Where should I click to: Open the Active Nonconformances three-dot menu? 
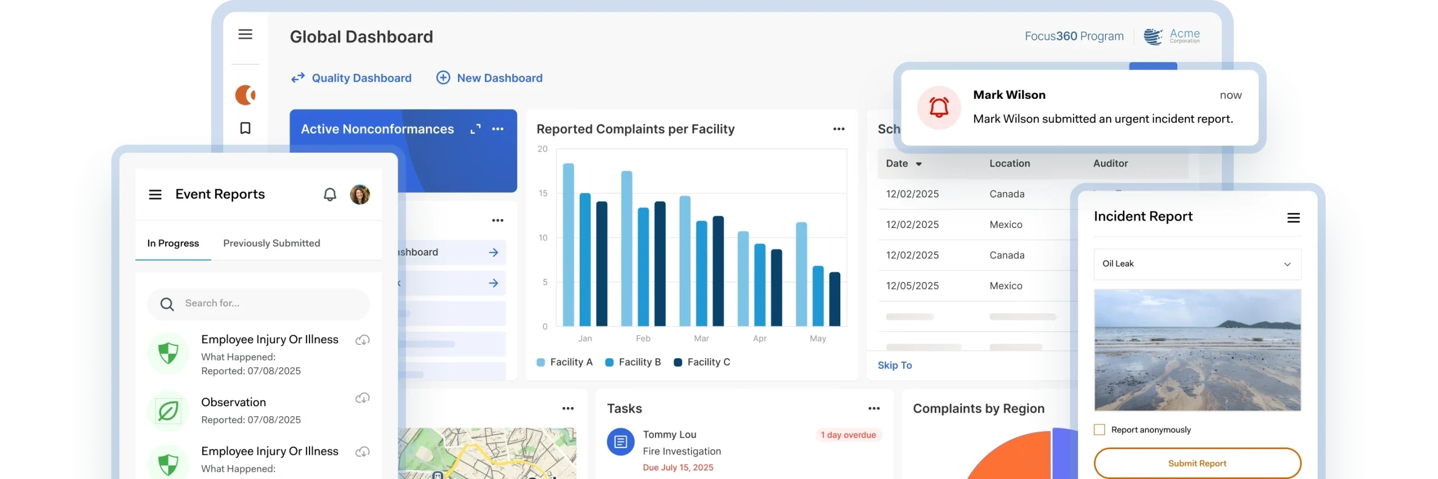click(498, 129)
